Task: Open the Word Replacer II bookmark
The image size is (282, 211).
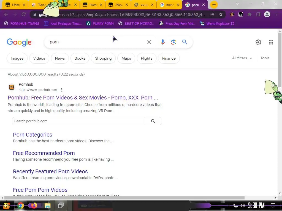Action: click(217, 24)
